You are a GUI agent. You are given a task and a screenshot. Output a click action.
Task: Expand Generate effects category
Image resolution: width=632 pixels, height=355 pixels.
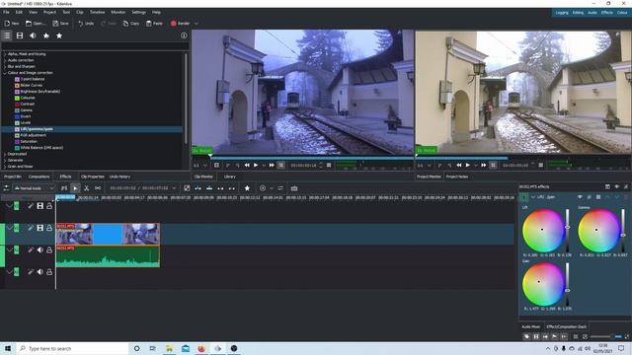pyautogui.click(x=5, y=160)
